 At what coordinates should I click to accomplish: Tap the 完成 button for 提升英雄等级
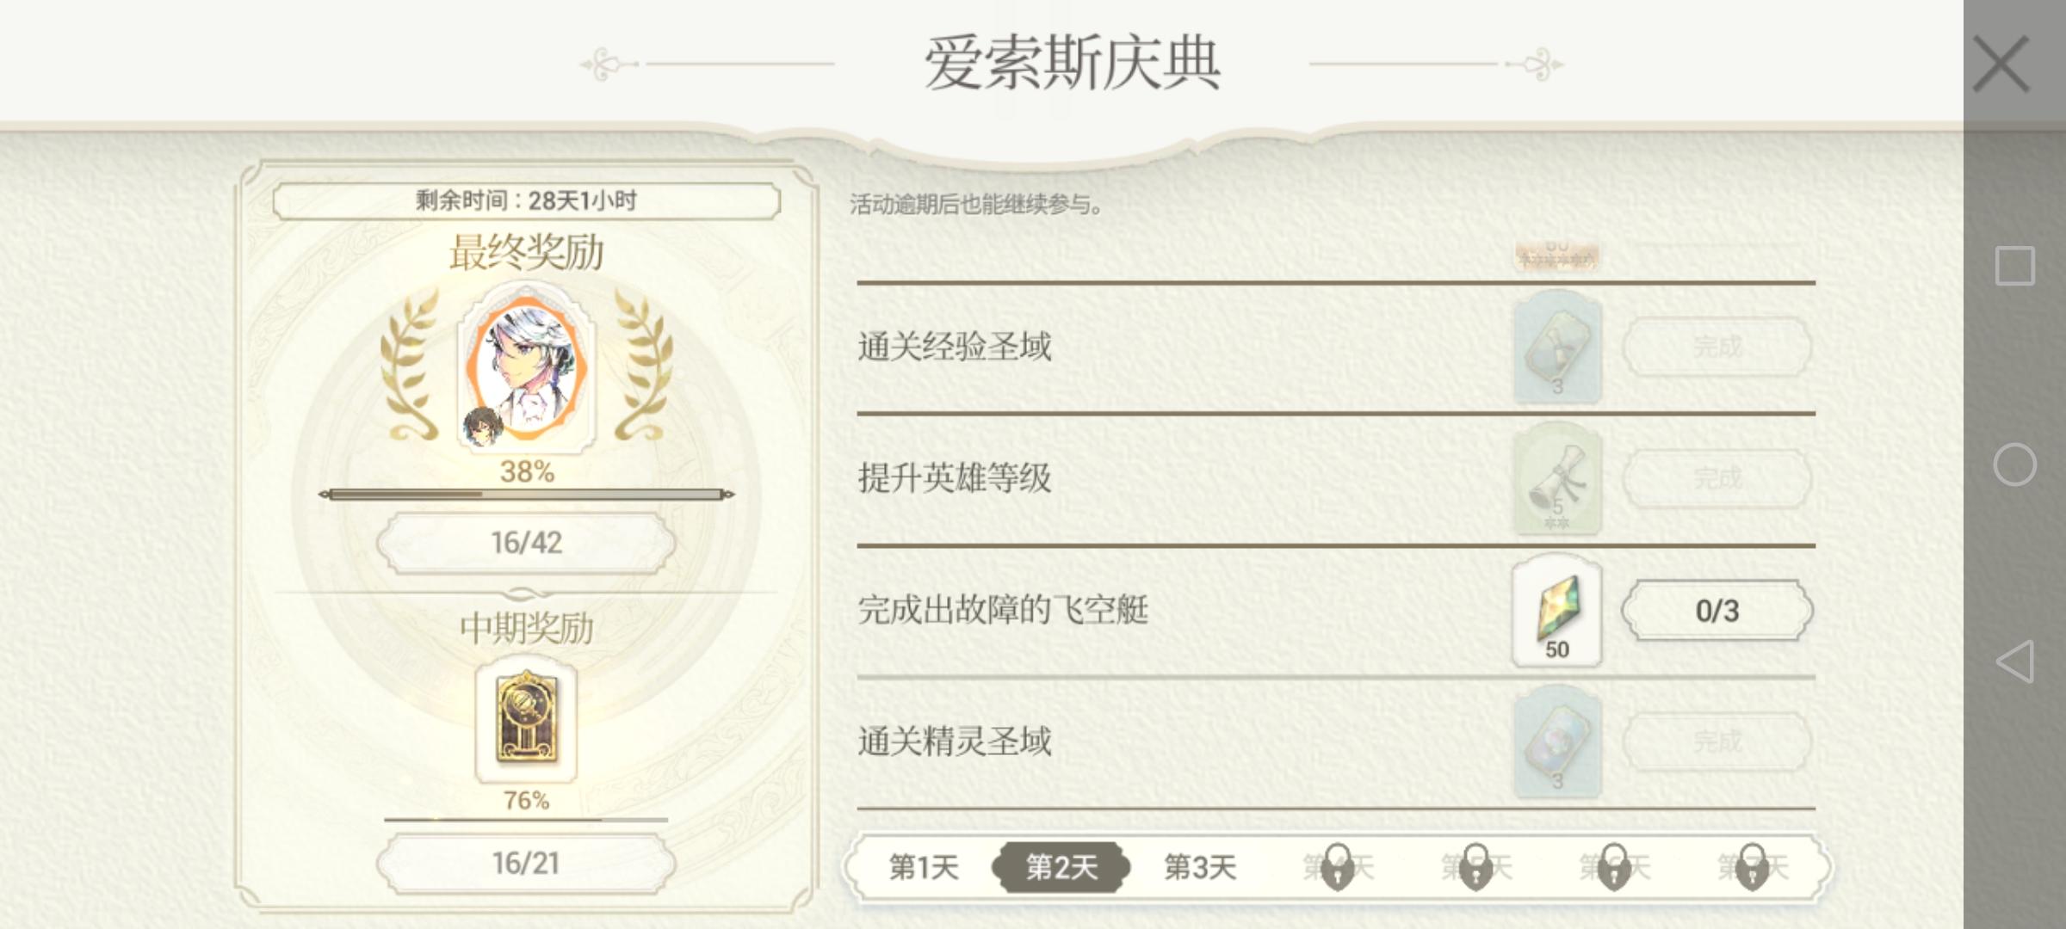[x=1717, y=479]
